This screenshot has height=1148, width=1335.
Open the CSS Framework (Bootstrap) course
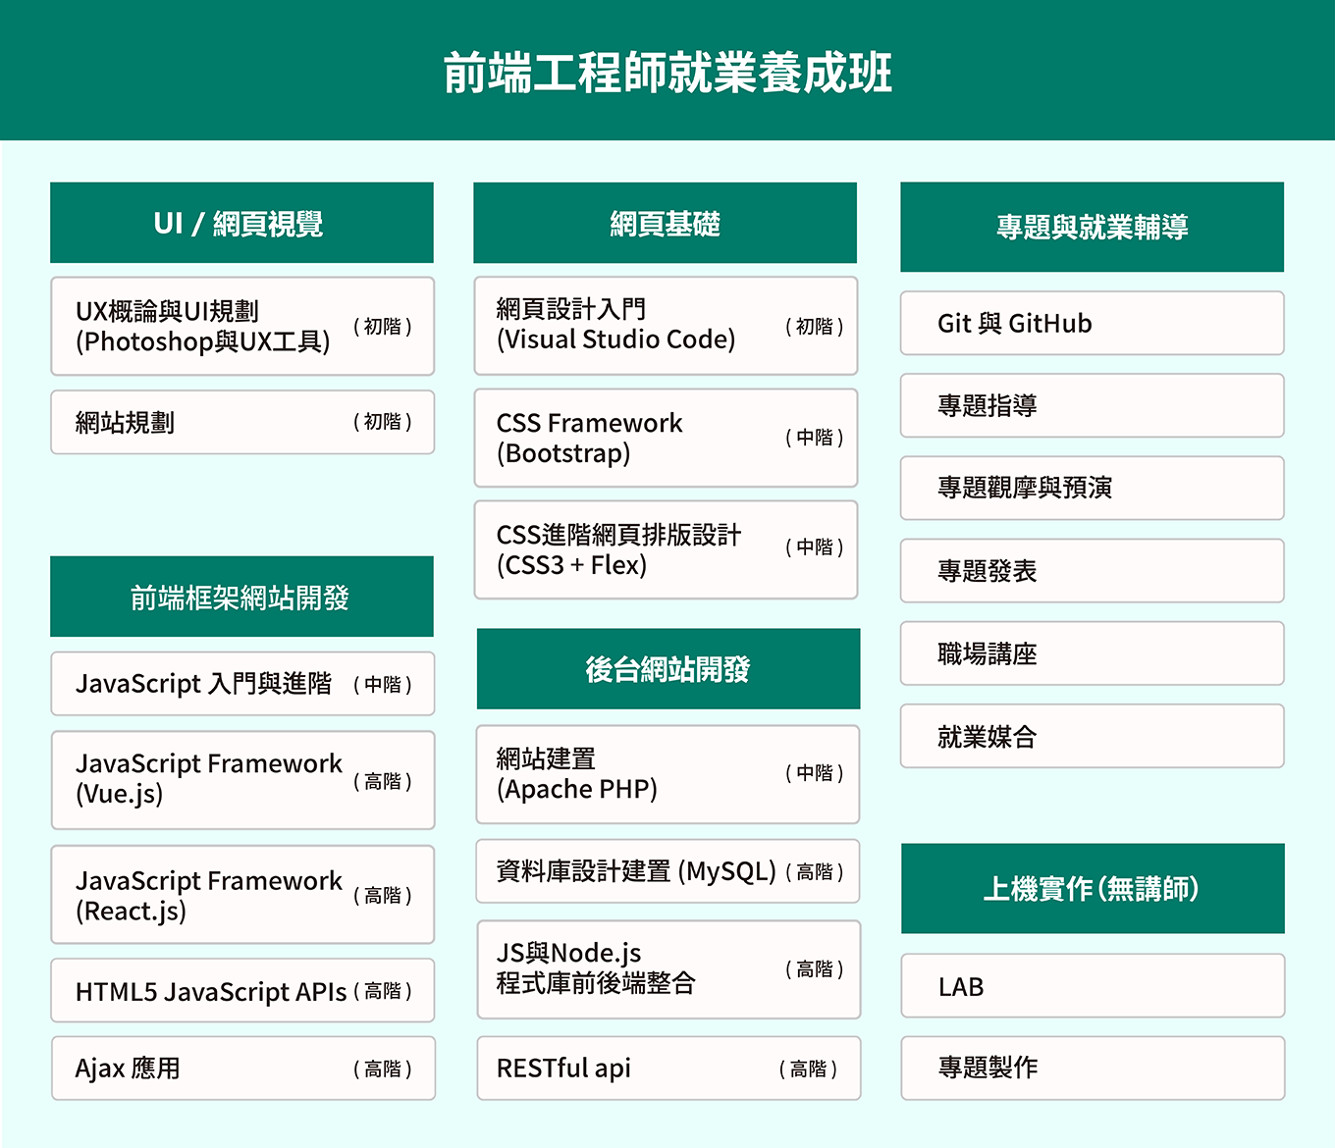pos(665,438)
